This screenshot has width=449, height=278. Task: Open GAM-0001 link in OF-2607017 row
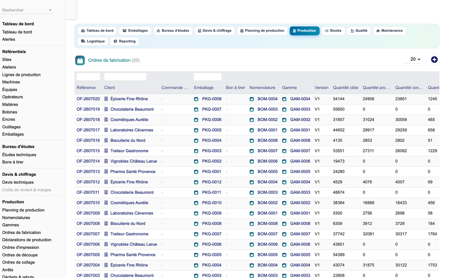click(300, 130)
